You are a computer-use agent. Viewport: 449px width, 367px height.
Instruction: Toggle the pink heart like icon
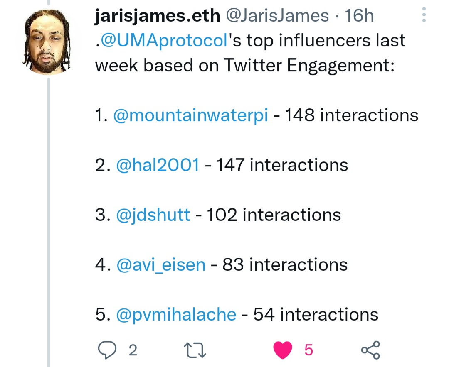(283, 350)
